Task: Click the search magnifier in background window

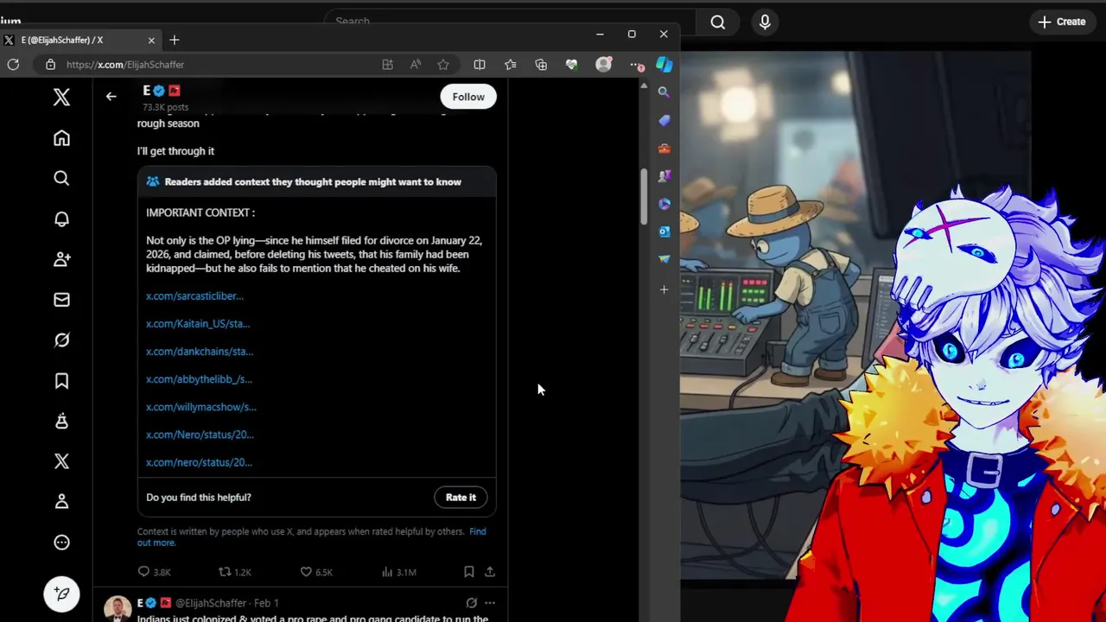Action: click(717, 22)
